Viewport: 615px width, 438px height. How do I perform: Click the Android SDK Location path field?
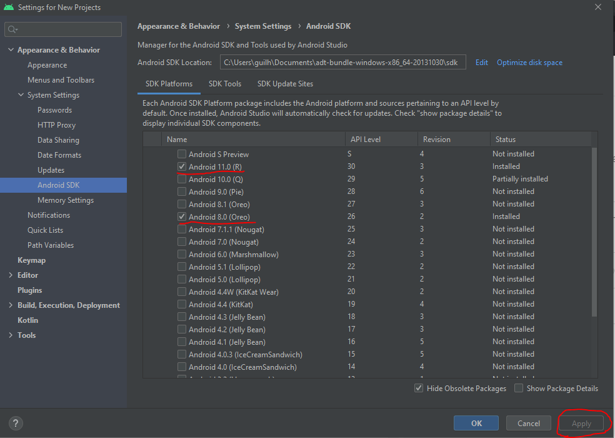(342, 62)
